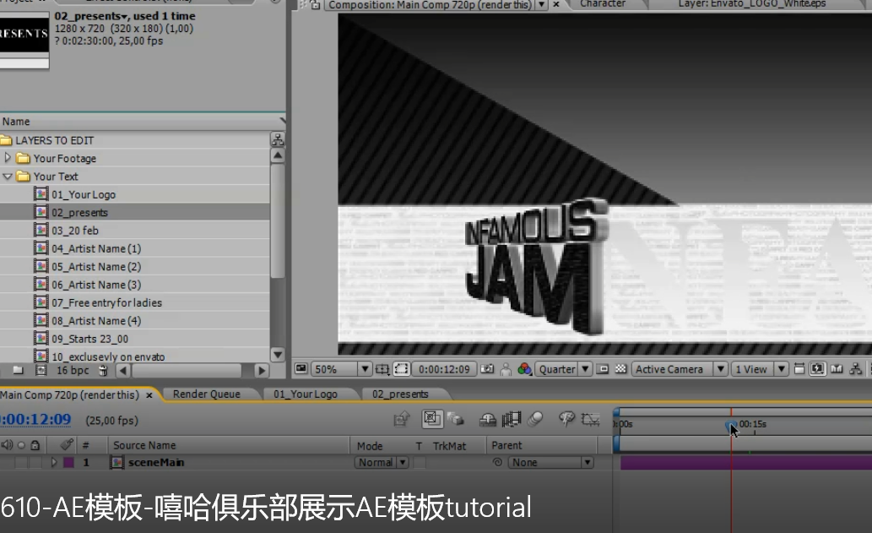Select the 01_Your Logo composition item
Screen dimensions: 872x533
84,194
